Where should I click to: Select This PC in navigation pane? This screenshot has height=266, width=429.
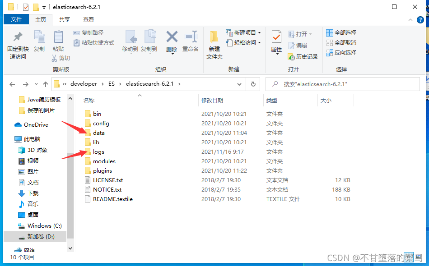[28, 139]
